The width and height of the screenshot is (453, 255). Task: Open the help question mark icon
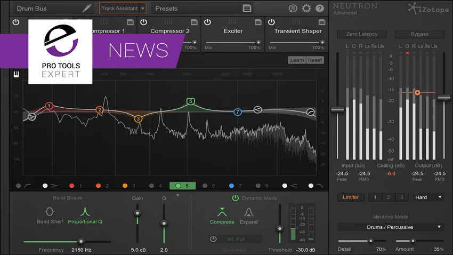320,9
